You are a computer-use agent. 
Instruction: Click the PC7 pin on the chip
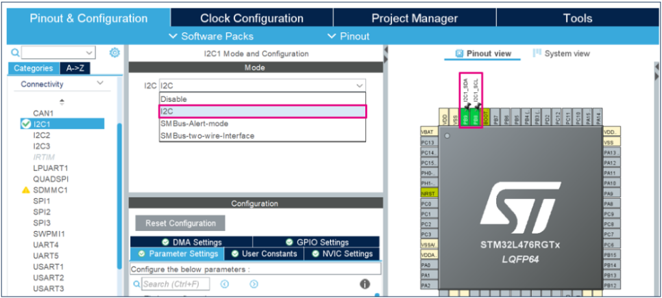612,234
